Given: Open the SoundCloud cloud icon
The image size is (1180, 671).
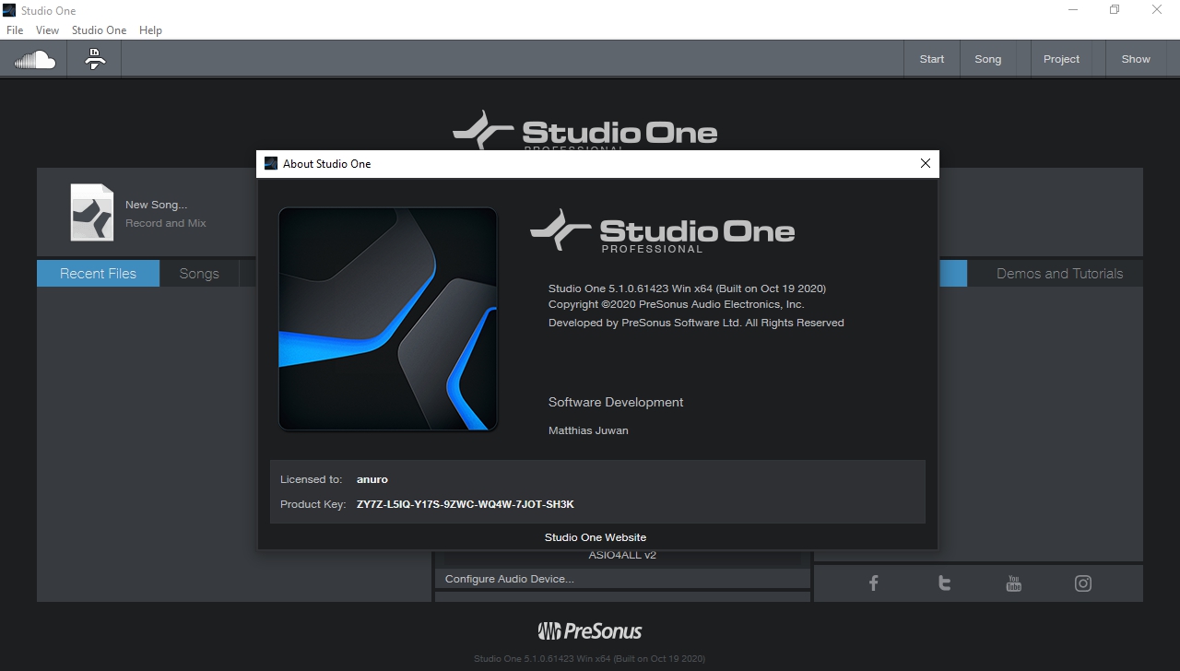Looking at the screenshot, I should [x=35, y=59].
